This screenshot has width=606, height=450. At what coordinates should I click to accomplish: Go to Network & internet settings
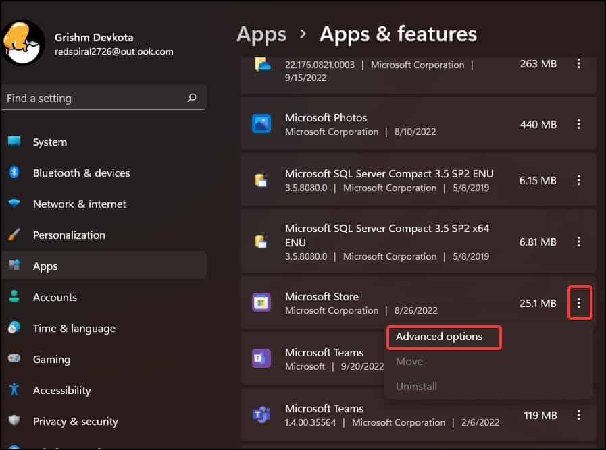pyautogui.click(x=104, y=204)
